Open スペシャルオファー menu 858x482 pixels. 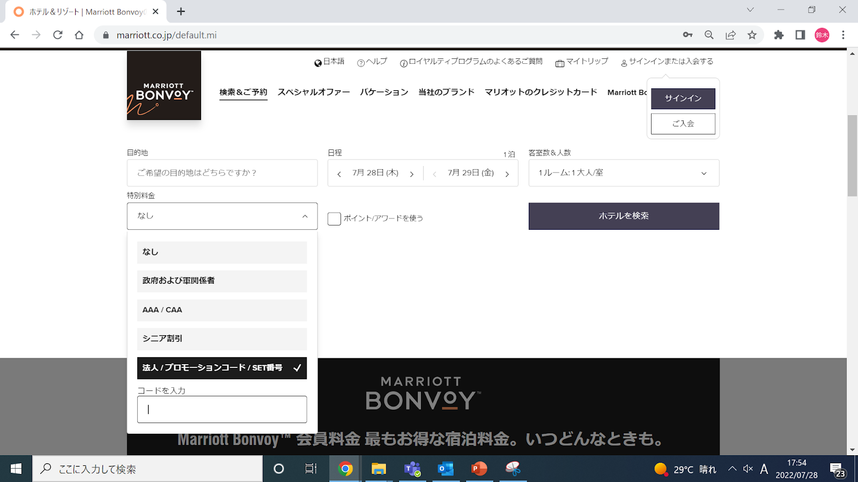314,92
